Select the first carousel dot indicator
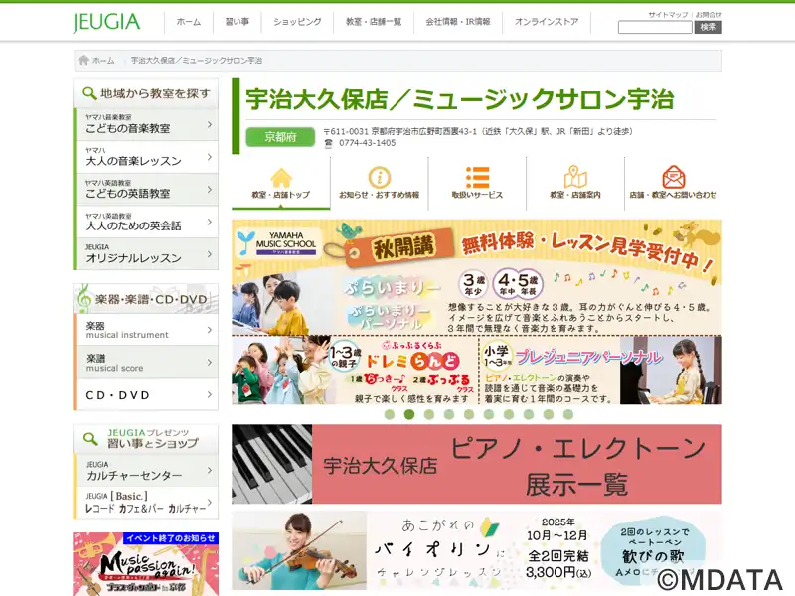 point(391,414)
